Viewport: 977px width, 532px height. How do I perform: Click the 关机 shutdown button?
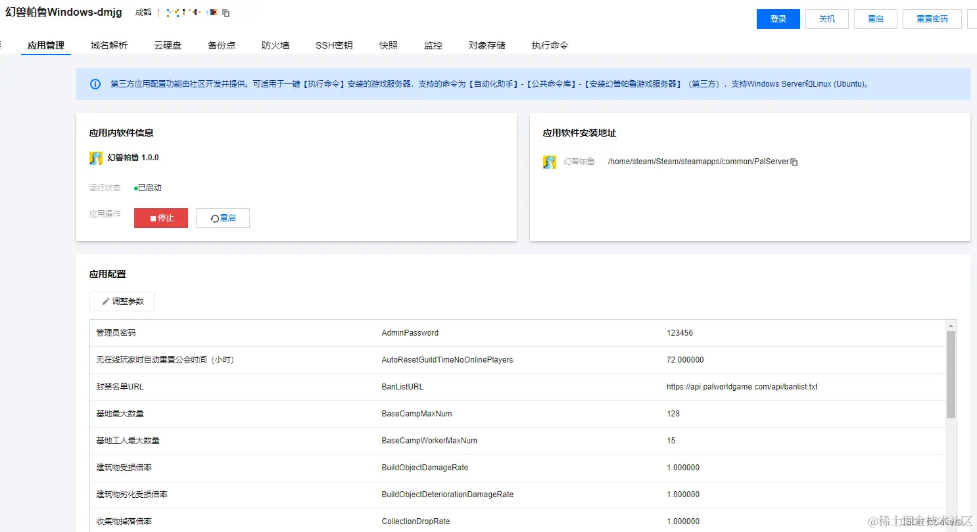click(827, 19)
